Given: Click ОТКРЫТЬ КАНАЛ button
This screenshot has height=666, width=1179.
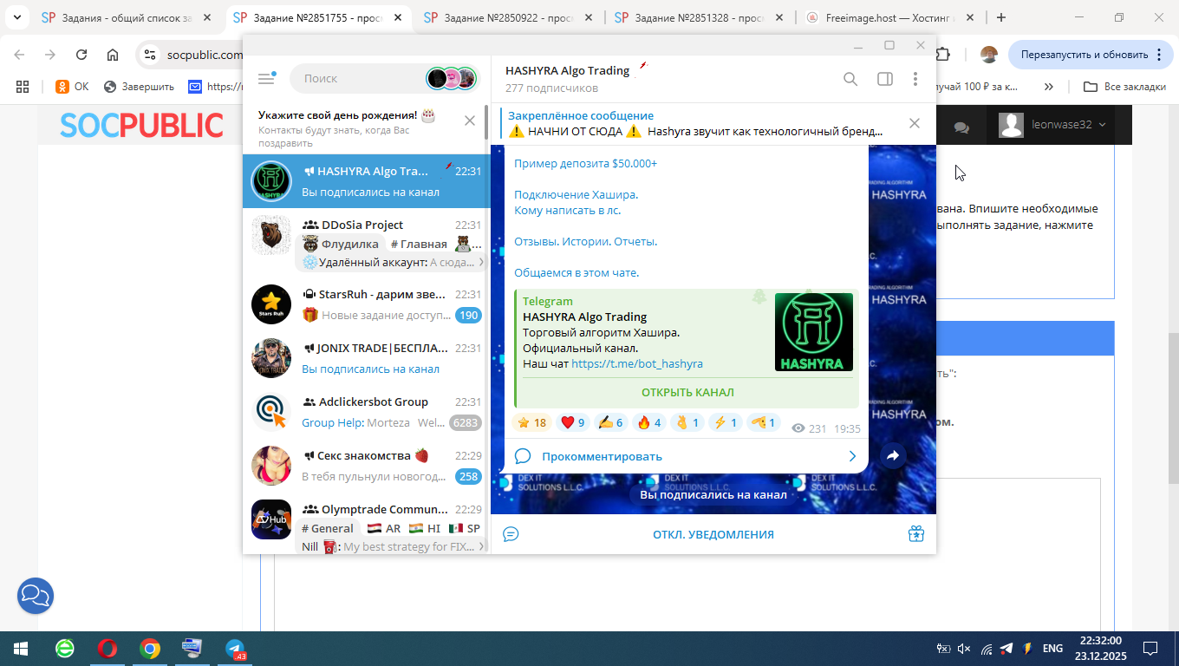Looking at the screenshot, I should (687, 393).
